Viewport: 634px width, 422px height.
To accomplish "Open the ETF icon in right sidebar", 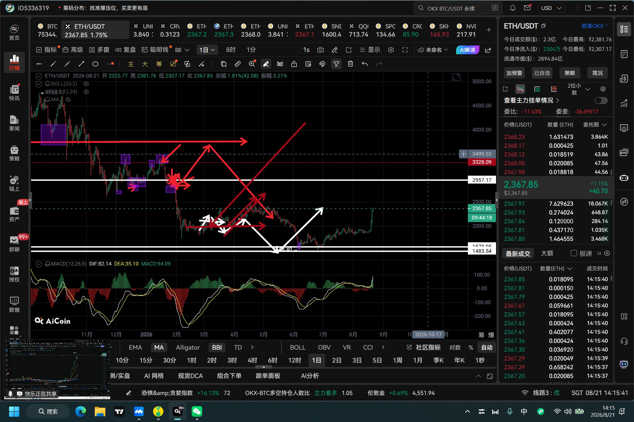I will click(624, 152).
